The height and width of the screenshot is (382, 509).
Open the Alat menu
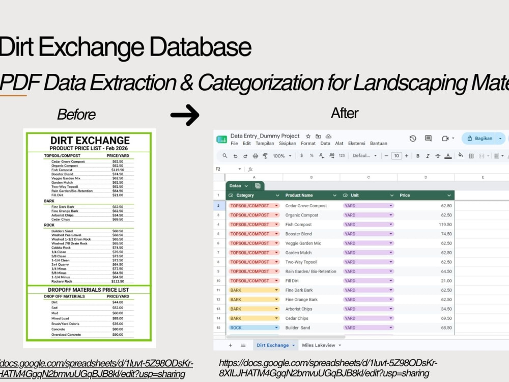click(339, 143)
